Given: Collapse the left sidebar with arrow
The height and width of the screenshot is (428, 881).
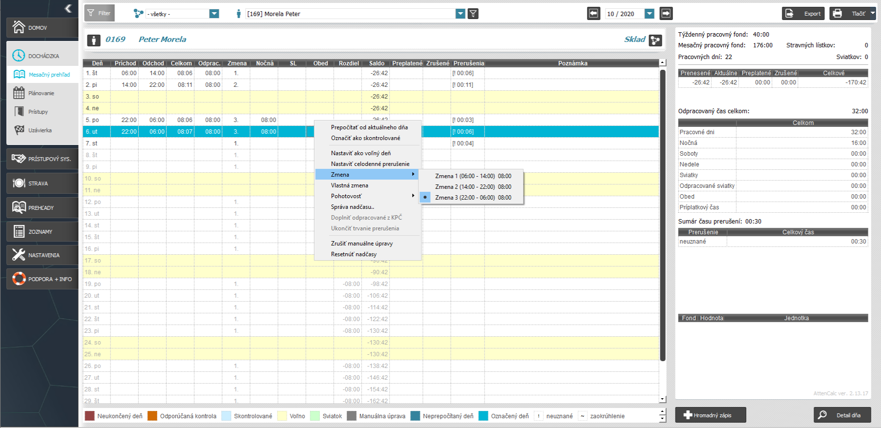Looking at the screenshot, I should point(68,8).
